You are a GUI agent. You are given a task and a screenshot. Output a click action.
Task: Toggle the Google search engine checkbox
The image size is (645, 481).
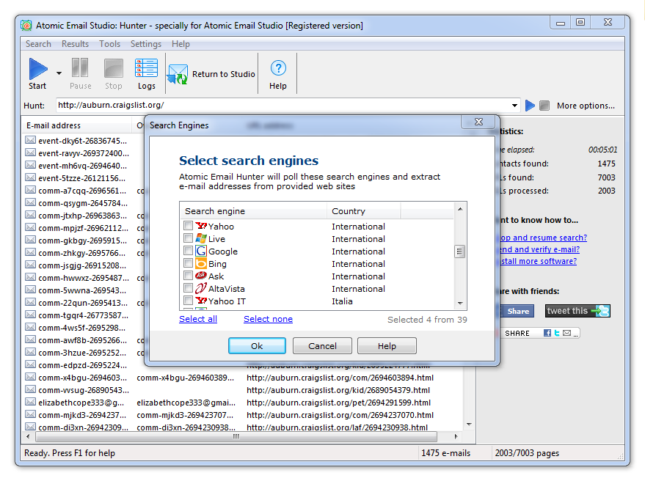click(x=189, y=251)
